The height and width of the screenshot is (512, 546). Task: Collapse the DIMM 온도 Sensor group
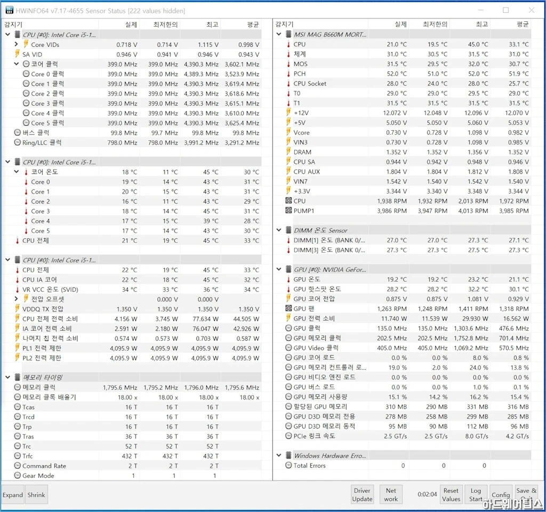(278, 230)
